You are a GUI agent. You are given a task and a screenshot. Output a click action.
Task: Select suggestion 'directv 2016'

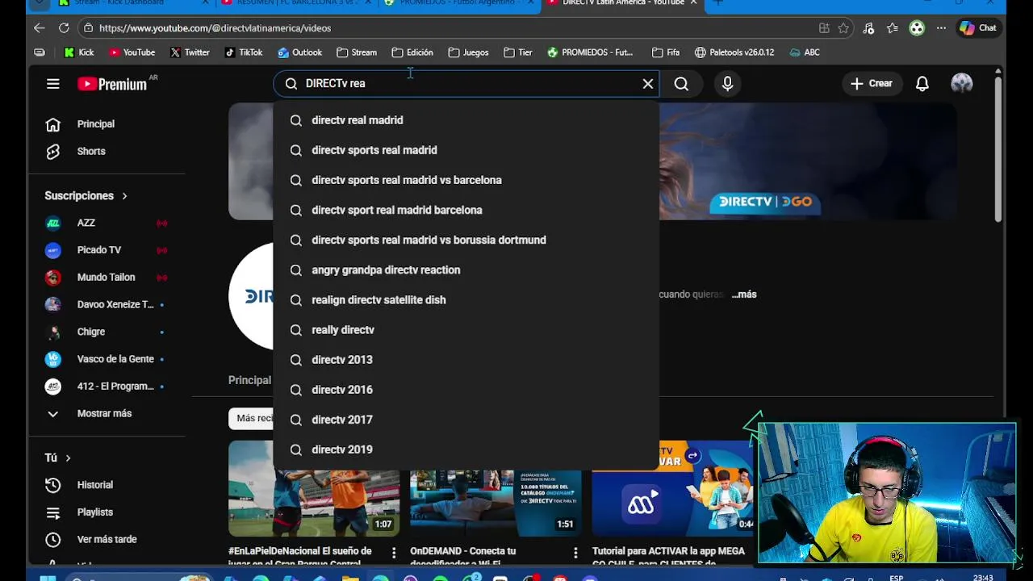[466, 390]
